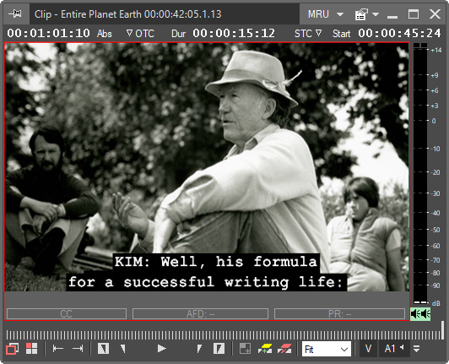Open the STC timecode type menu
The height and width of the screenshot is (364, 449).
pyautogui.click(x=308, y=34)
